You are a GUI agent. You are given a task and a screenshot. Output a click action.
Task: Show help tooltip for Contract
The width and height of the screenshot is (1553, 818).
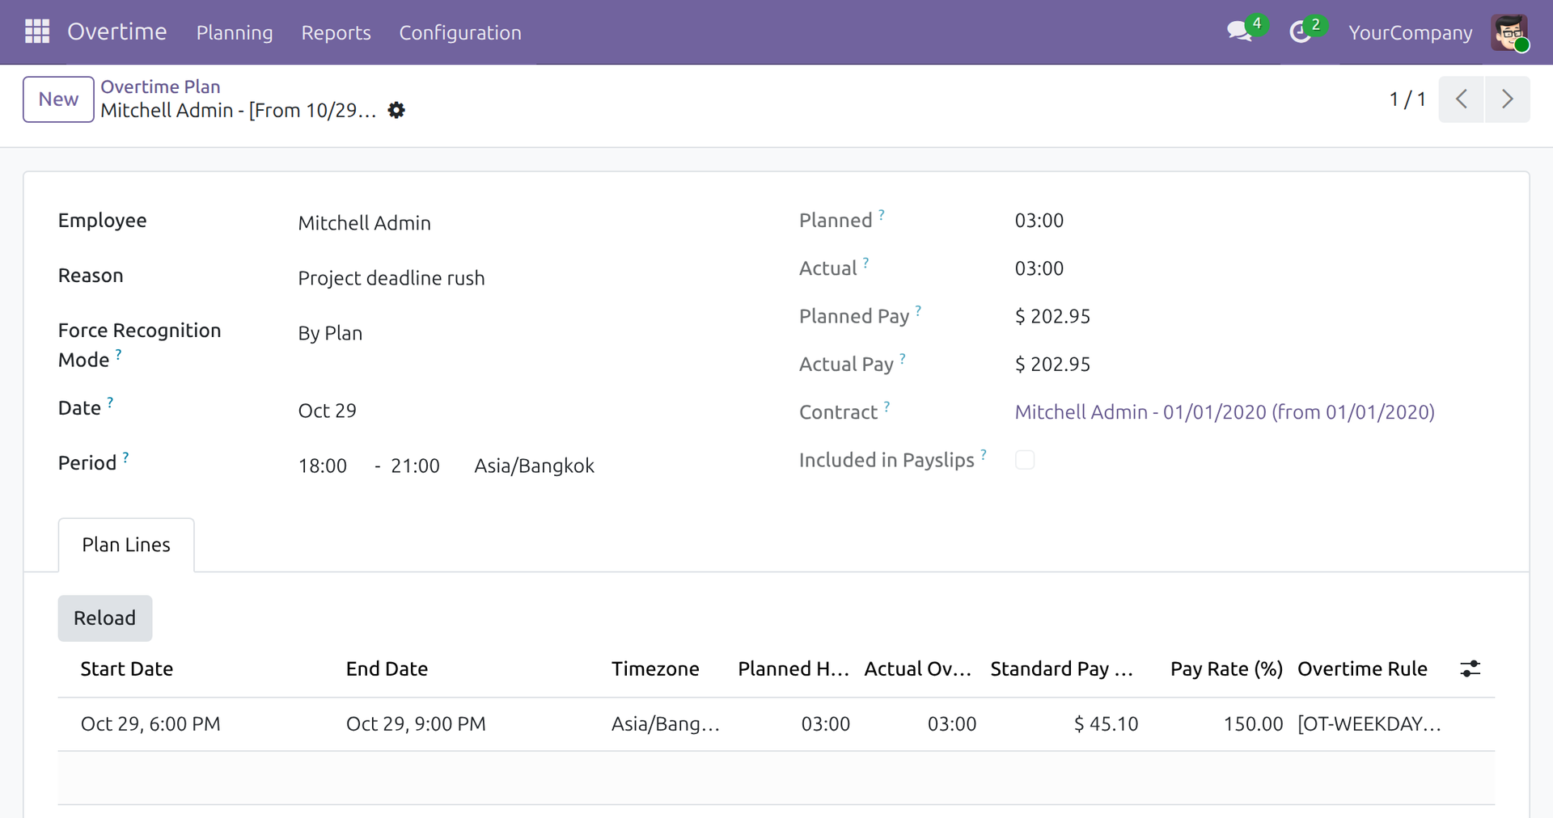[887, 407]
